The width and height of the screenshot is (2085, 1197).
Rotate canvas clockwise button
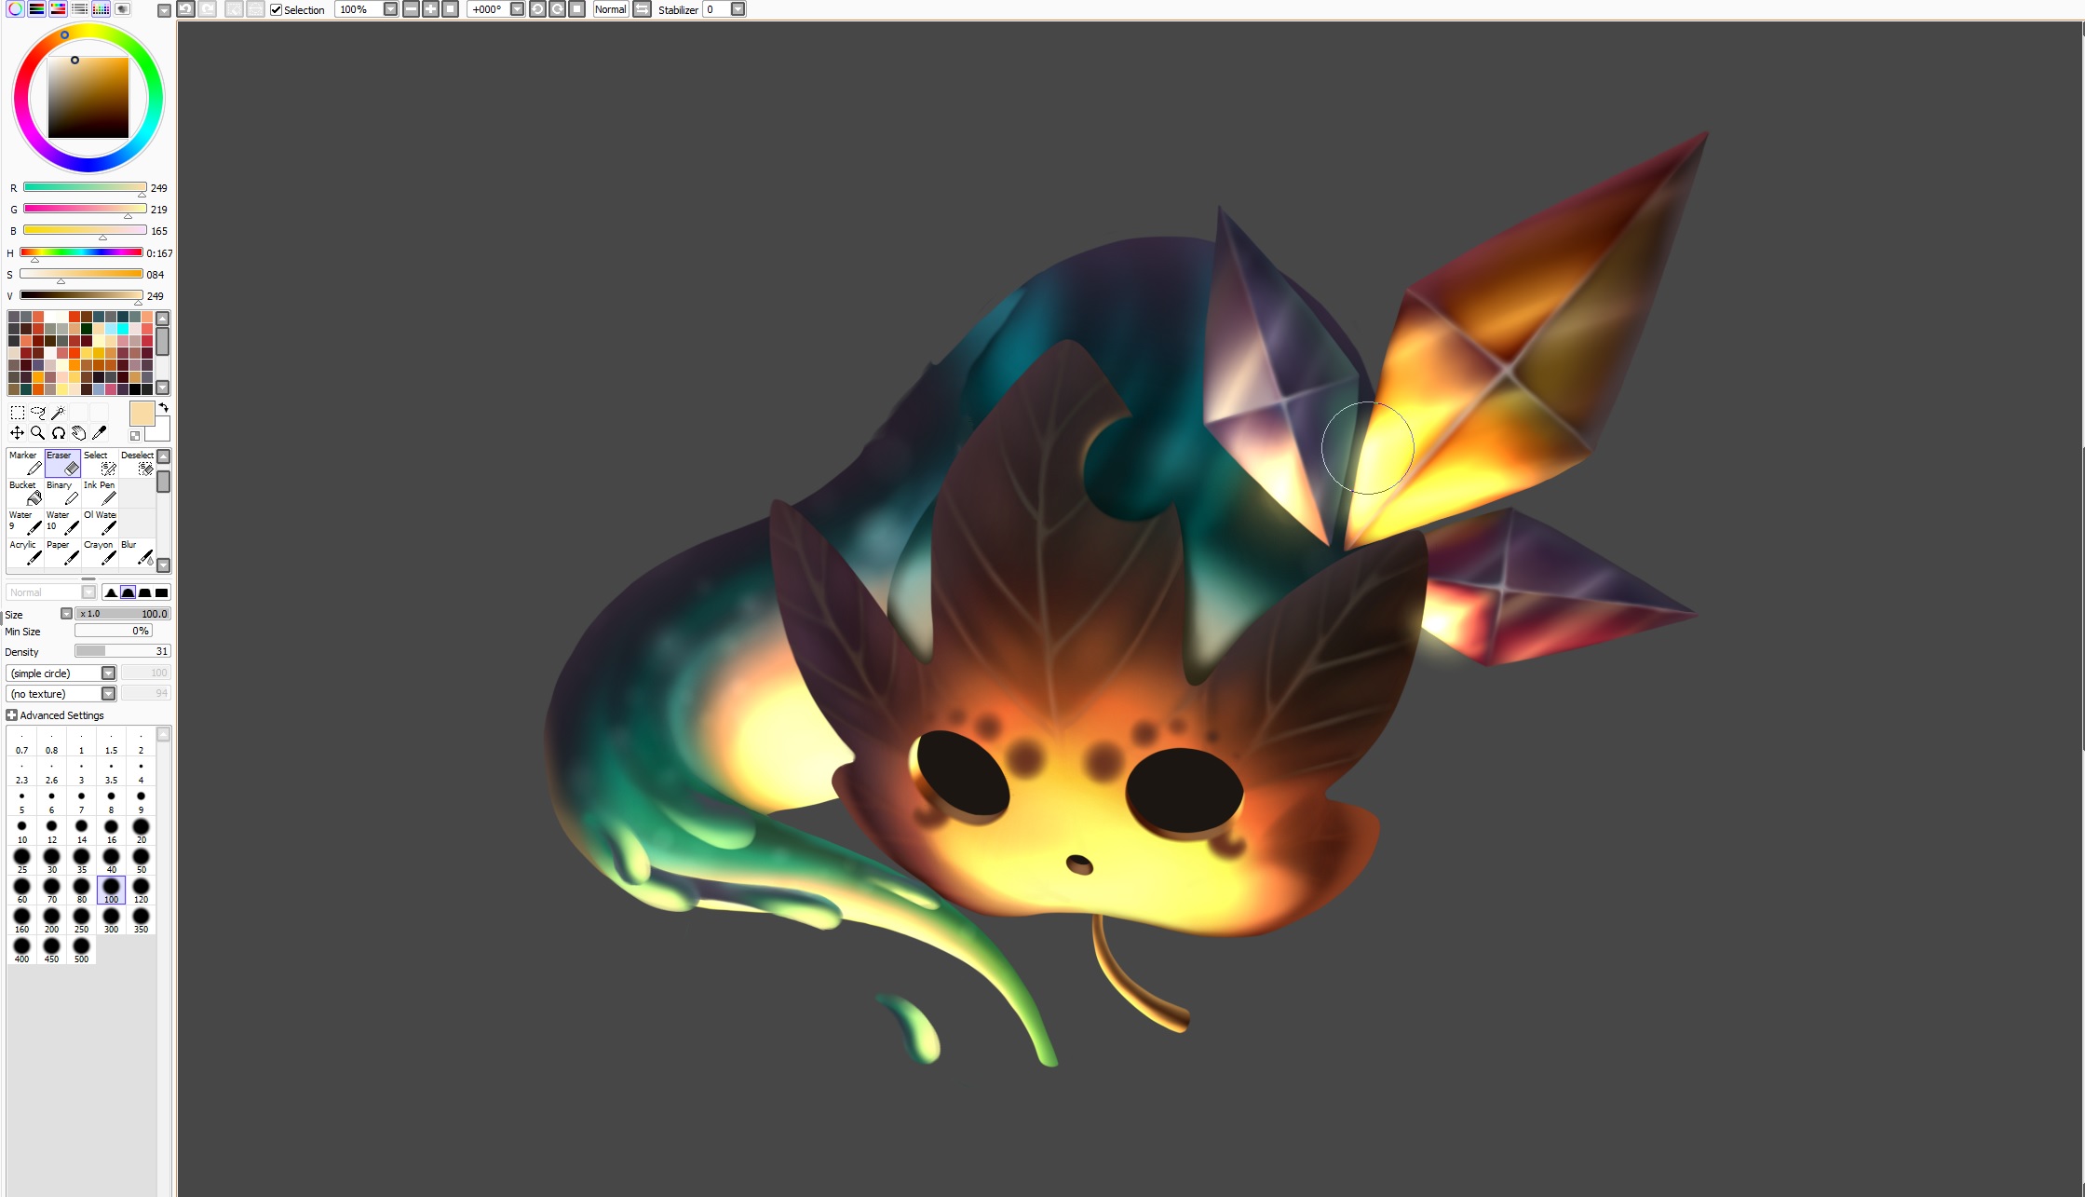tap(557, 9)
